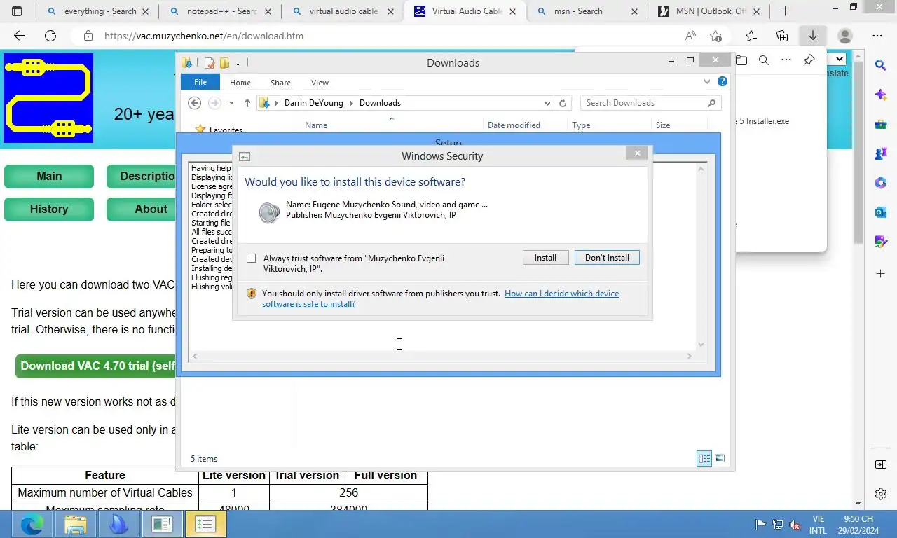Close the 'virtual audio cable' search tab
This screenshot has width=897, height=538.
click(x=390, y=11)
